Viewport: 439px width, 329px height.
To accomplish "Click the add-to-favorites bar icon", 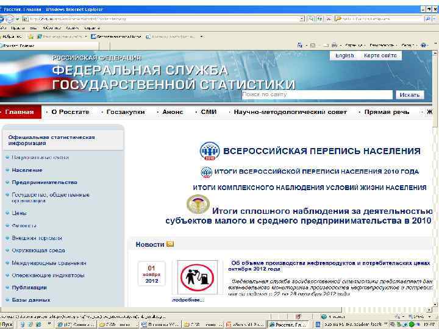I will pos(31,37).
